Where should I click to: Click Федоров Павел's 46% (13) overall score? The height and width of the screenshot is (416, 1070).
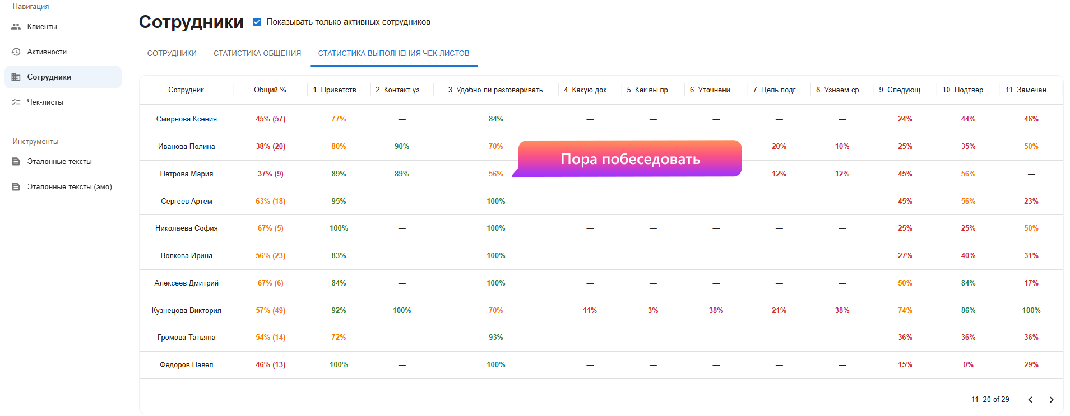pyautogui.click(x=270, y=364)
